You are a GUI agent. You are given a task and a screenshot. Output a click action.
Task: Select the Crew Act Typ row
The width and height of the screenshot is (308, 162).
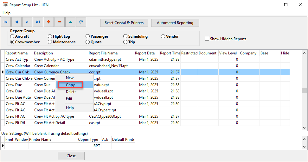(x=145, y=59)
